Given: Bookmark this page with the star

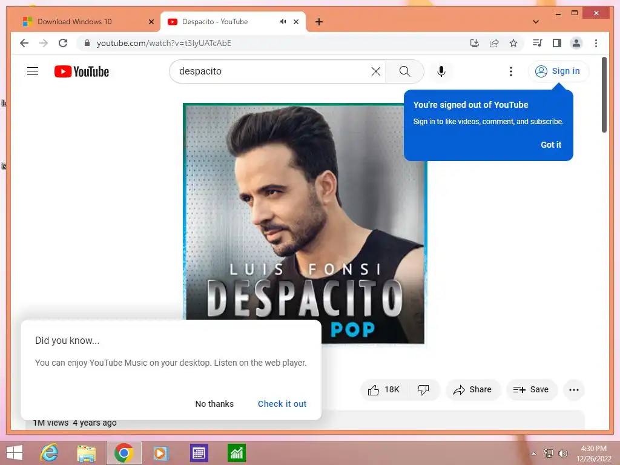Looking at the screenshot, I should coord(513,43).
